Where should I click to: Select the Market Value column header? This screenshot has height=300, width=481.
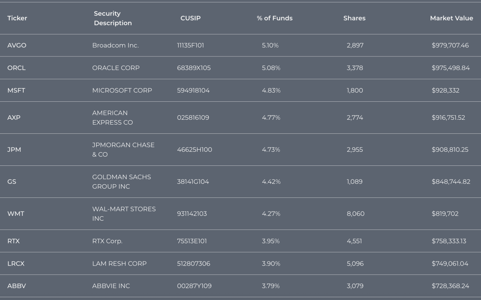pyautogui.click(x=451, y=18)
